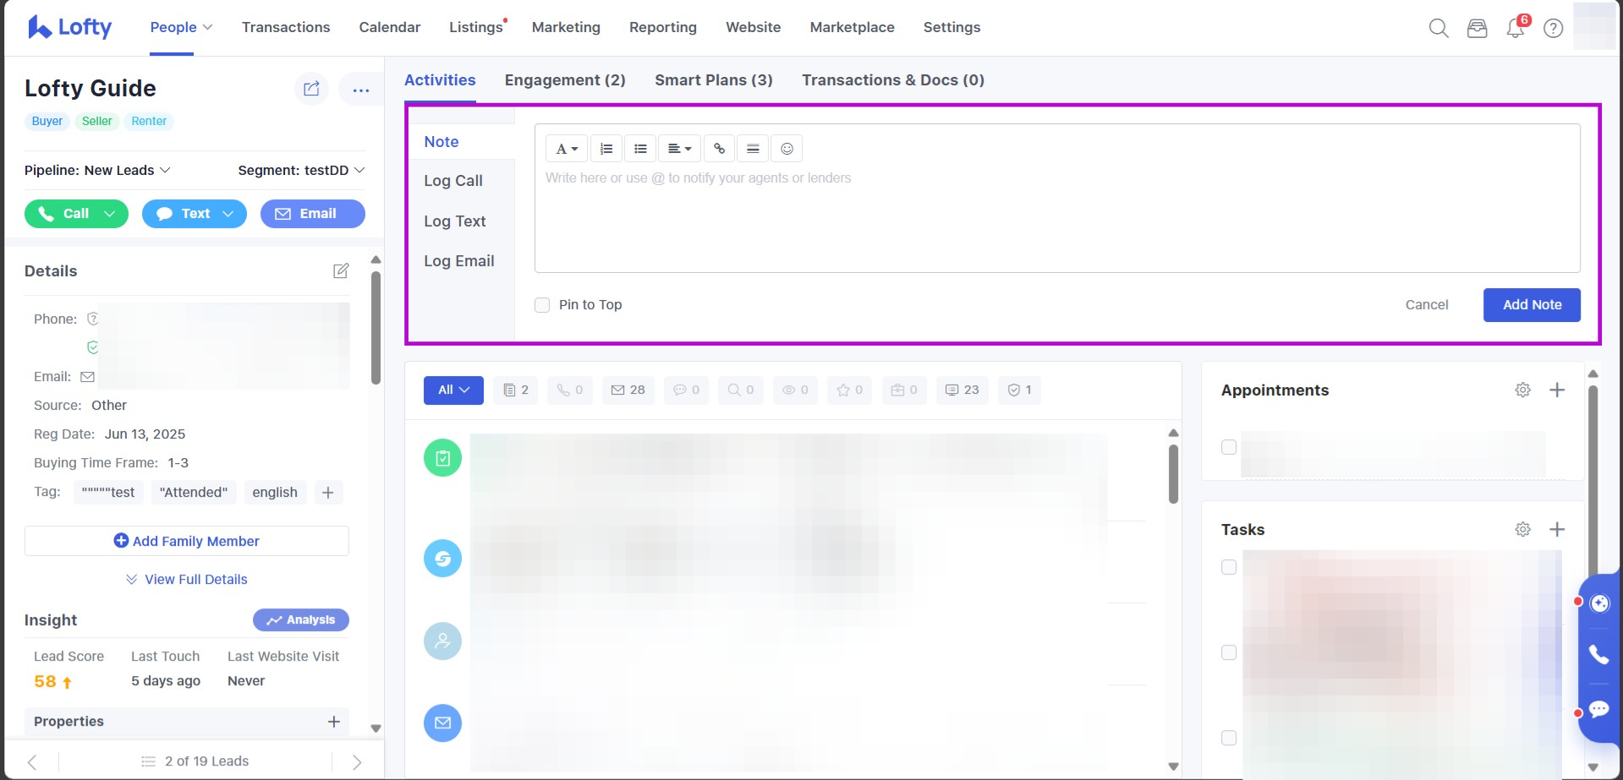This screenshot has height=780, width=1623.
Task: Click the notifications bell icon
Action: (1515, 28)
